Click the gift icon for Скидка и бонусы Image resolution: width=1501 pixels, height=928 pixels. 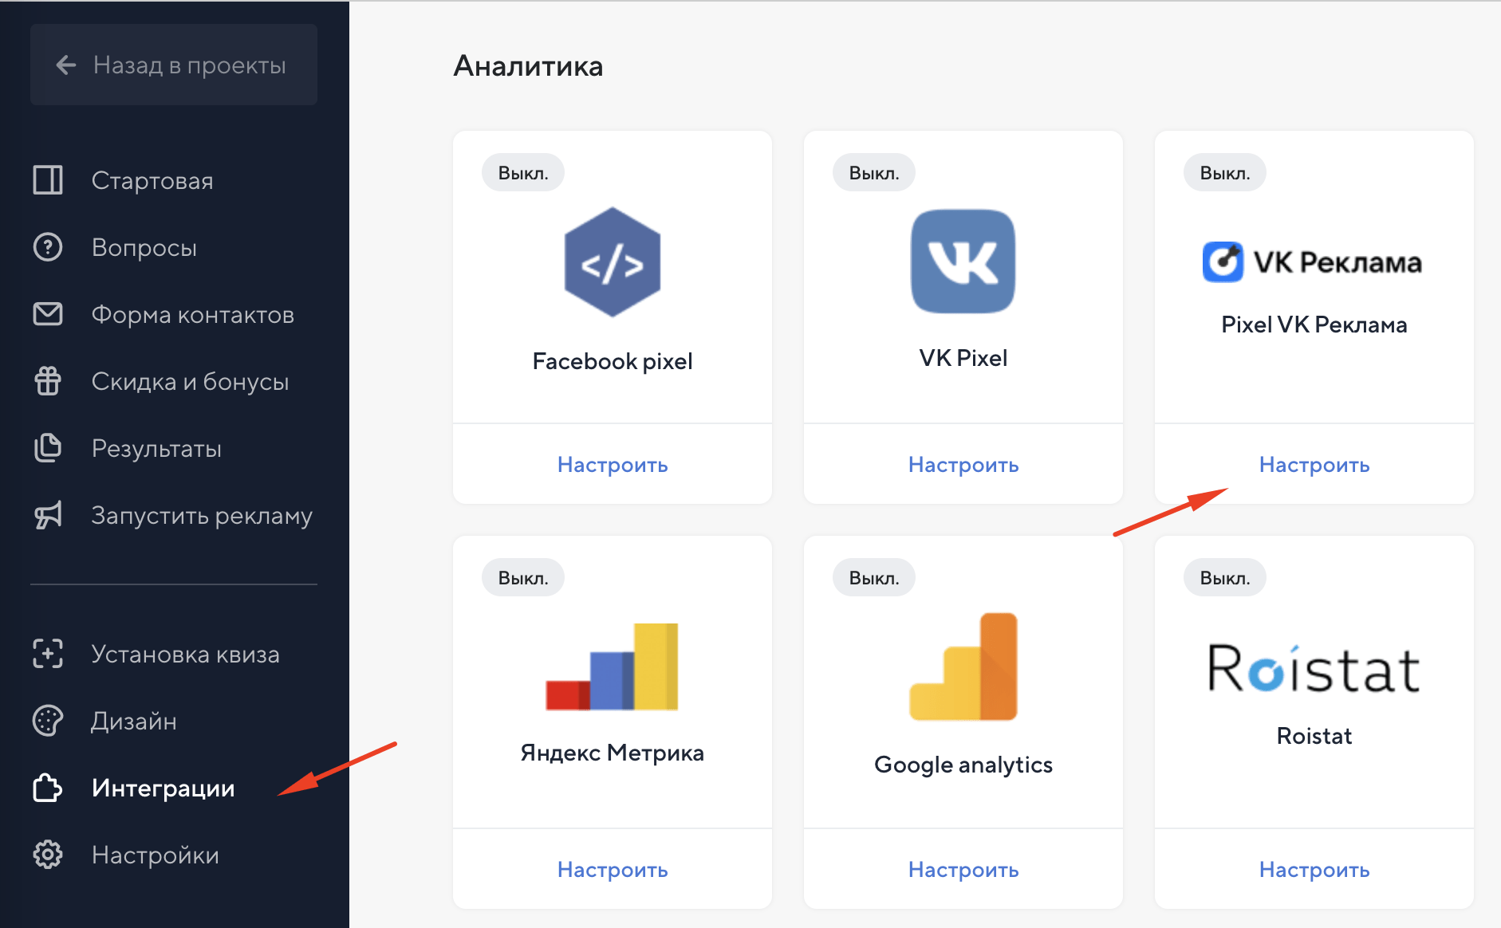point(48,381)
